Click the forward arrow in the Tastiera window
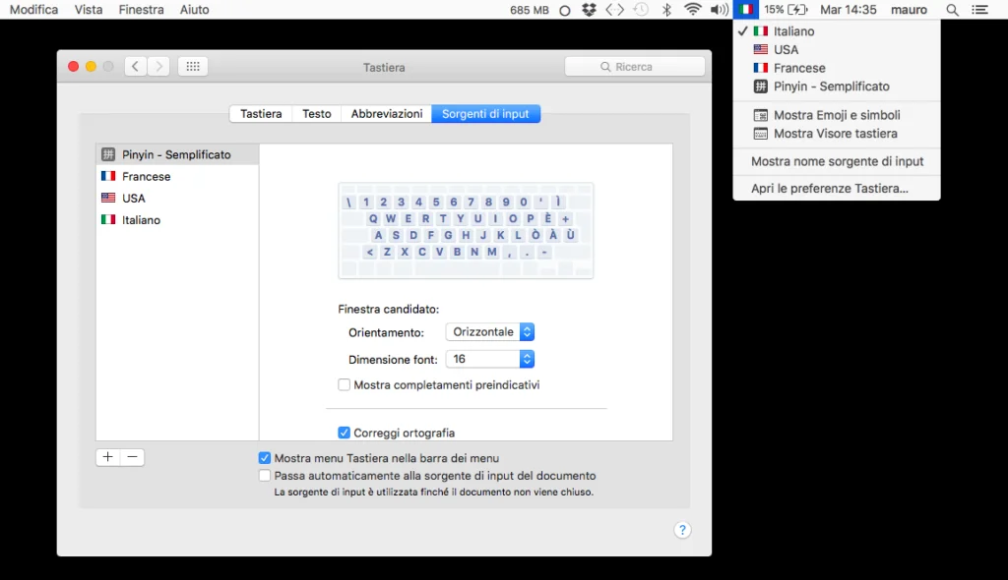The height and width of the screenshot is (580, 1008). pos(157,66)
